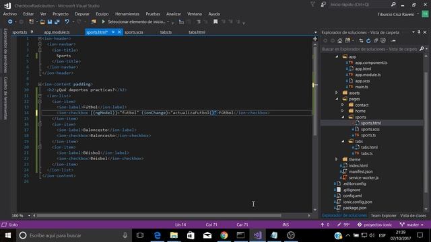Open Explorador de servidores side panel
Image resolution: width=431 pixels, height=242 pixels.
pos(5,50)
